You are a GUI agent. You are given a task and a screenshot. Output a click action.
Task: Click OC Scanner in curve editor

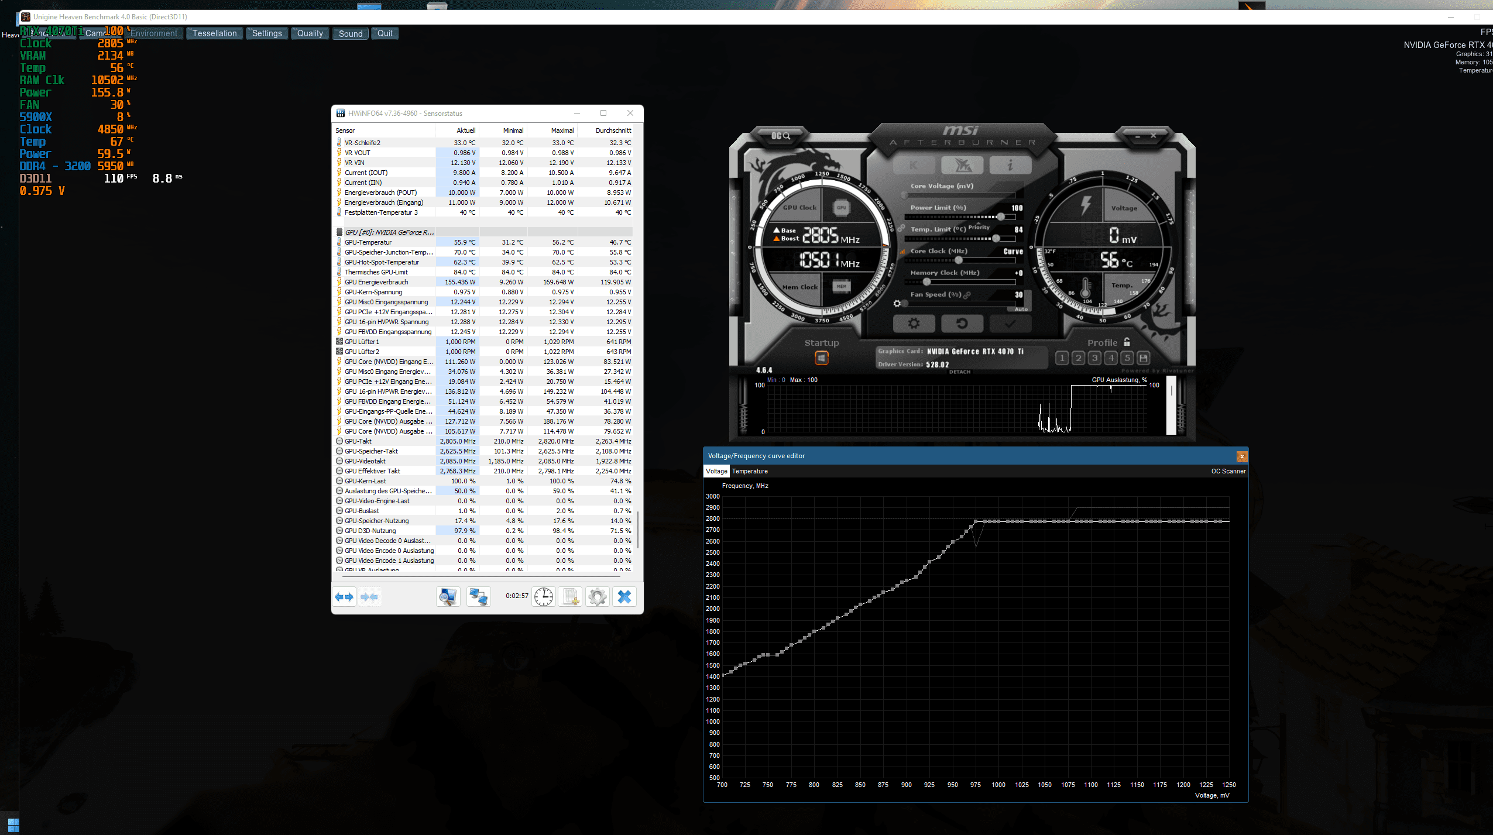(x=1228, y=471)
